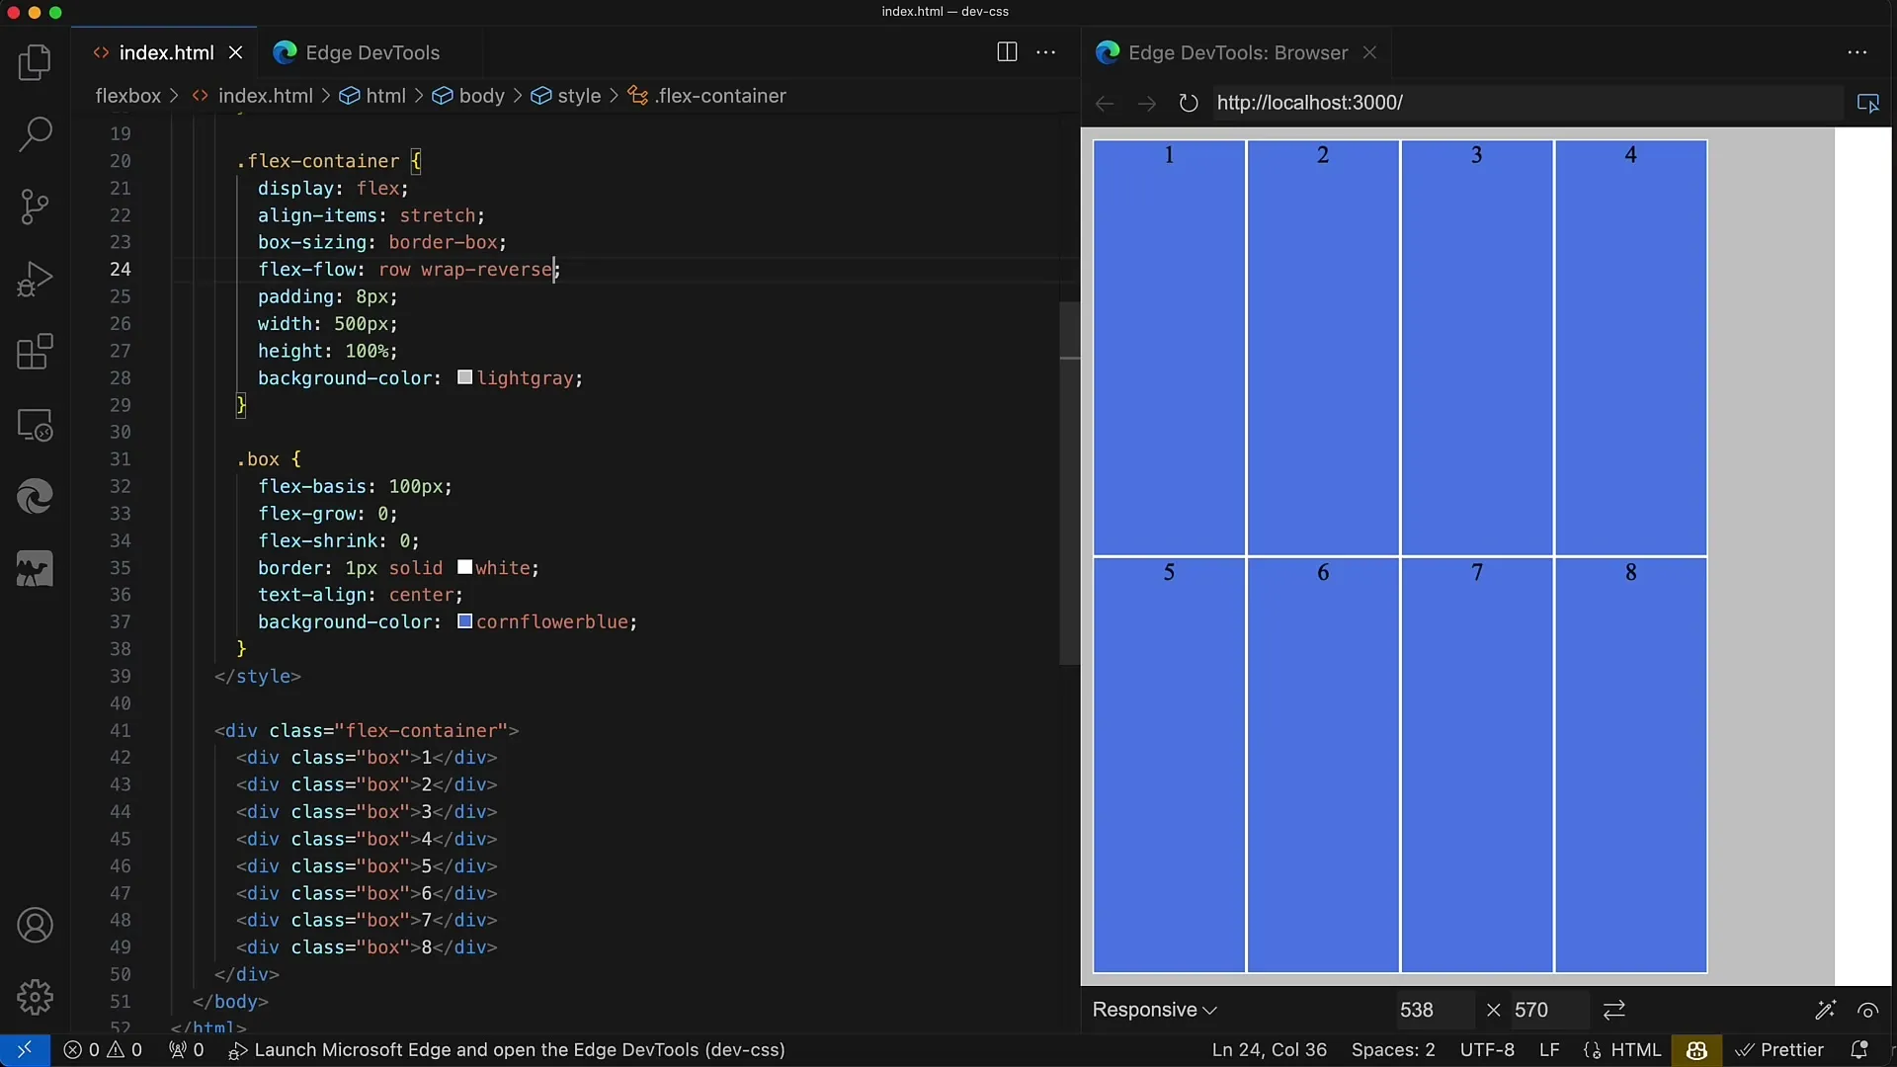Toggle inspect element icon beside URL
The width and height of the screenshot is (1897, 1067).
1867,103
